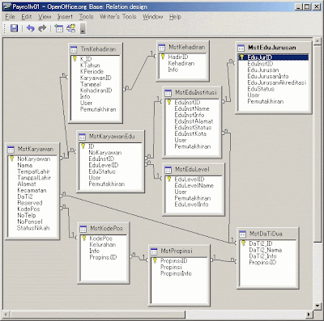Screen dimensions: 324x321
Task: Click the vertical scrollbar thumb
Action: [318, 143]
